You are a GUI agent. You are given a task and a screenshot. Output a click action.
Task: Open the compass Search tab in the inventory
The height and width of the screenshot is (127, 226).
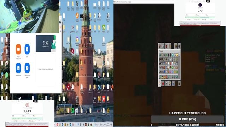[179, 46]
